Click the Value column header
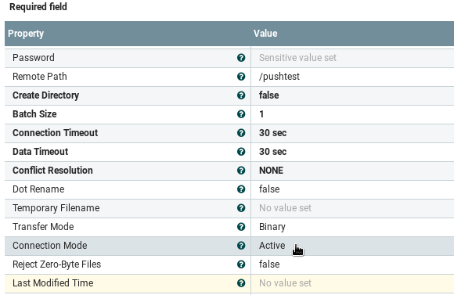This screenshot has height=295, width=454. tap(352, 34)
